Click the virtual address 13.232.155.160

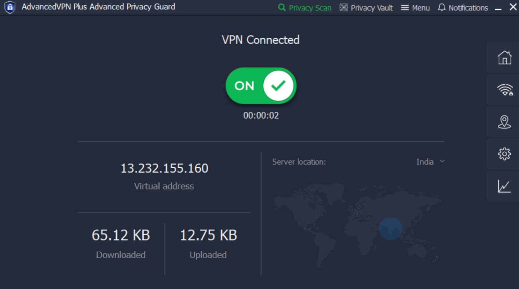pos(164,168)
